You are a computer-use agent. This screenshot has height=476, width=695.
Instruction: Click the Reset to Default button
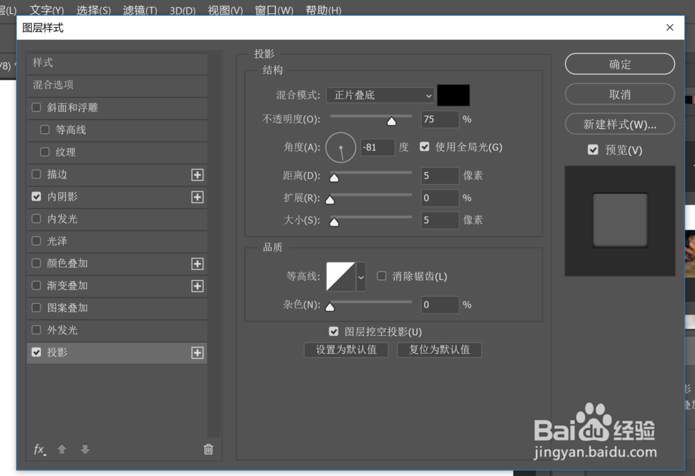click(439, 350)
